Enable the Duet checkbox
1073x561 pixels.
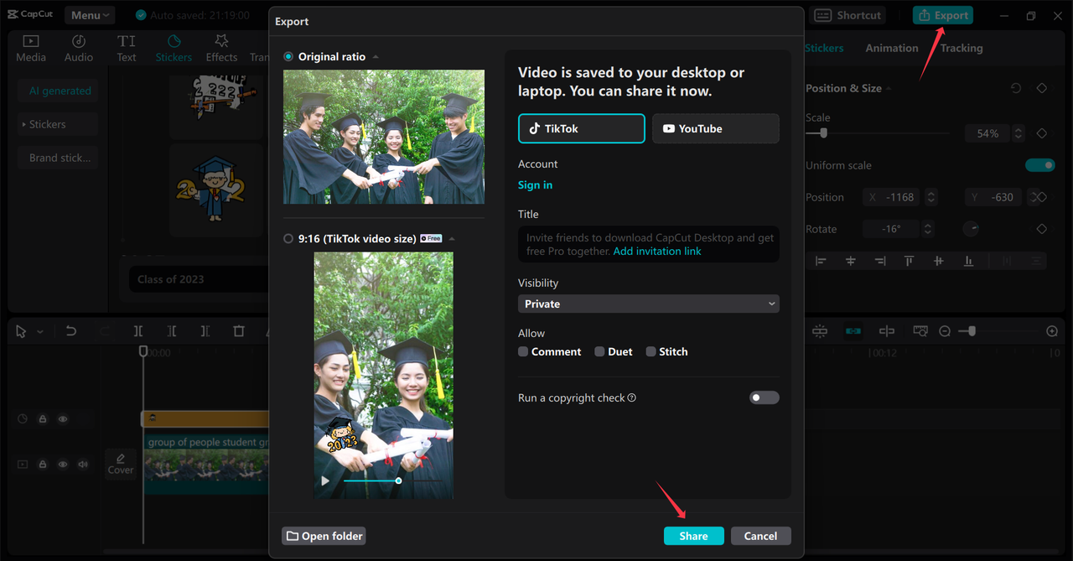click(599, 351)
